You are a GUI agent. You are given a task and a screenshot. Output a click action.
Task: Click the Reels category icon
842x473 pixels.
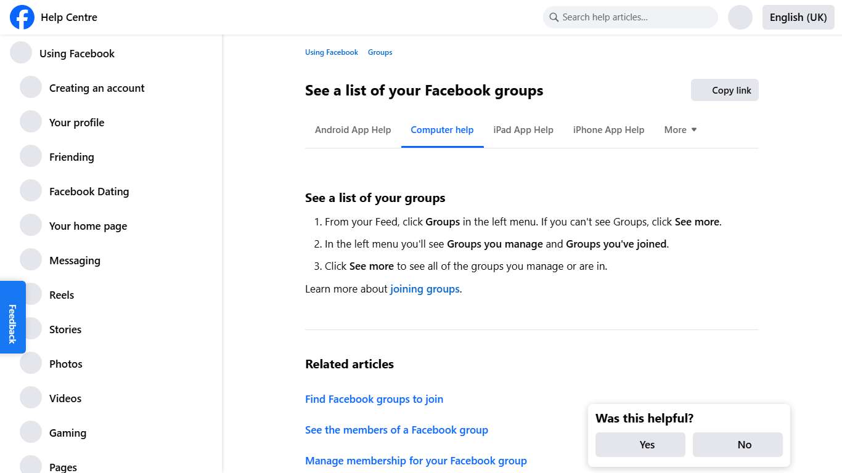click(31, 294)
